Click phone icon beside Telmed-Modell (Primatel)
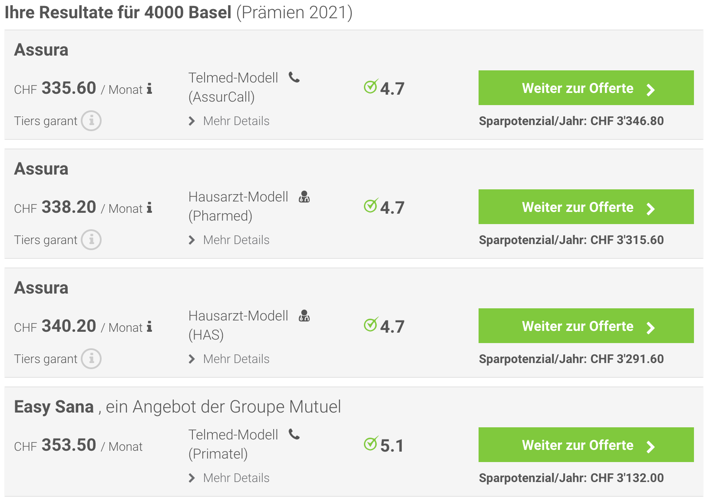The height and width of the screenshot is (502, 707). tap(294, 434)
